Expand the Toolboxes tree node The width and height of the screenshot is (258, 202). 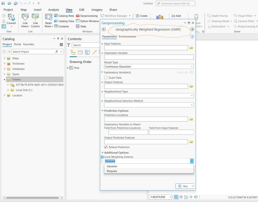[5, 63]
